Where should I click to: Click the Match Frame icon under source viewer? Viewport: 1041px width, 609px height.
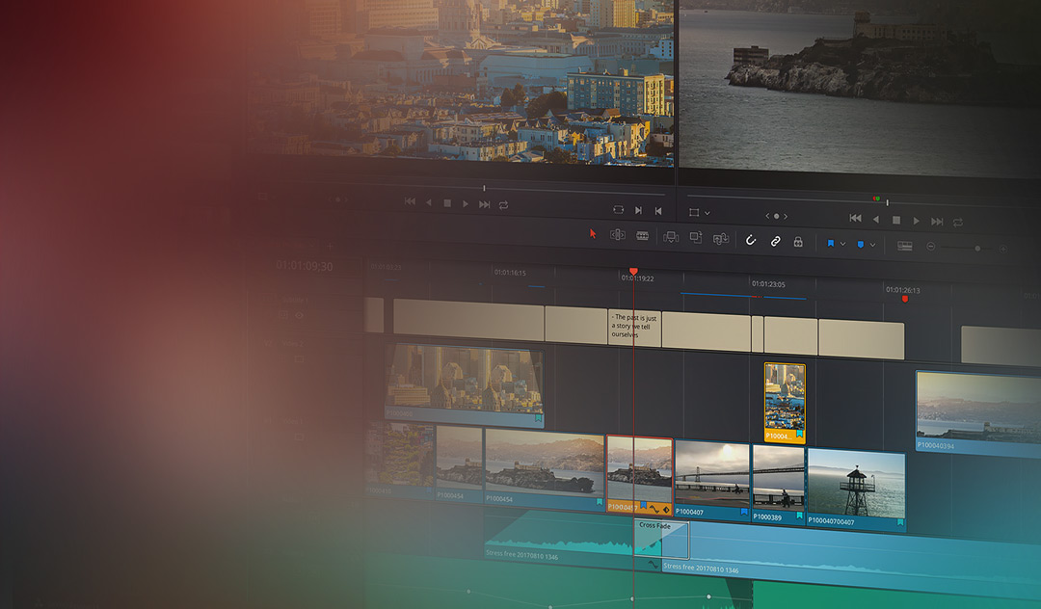pos(618,210)
